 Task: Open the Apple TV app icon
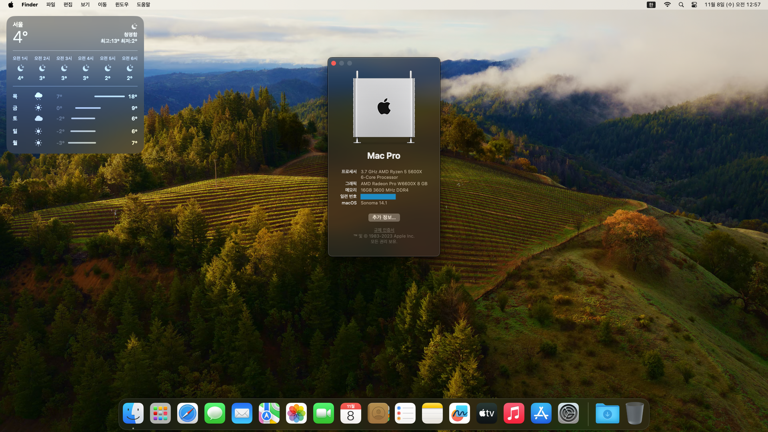pos(487,413)
